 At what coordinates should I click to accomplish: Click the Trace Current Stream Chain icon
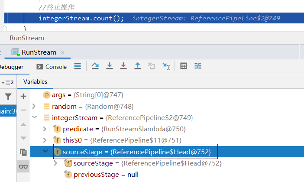coord(198,66)
